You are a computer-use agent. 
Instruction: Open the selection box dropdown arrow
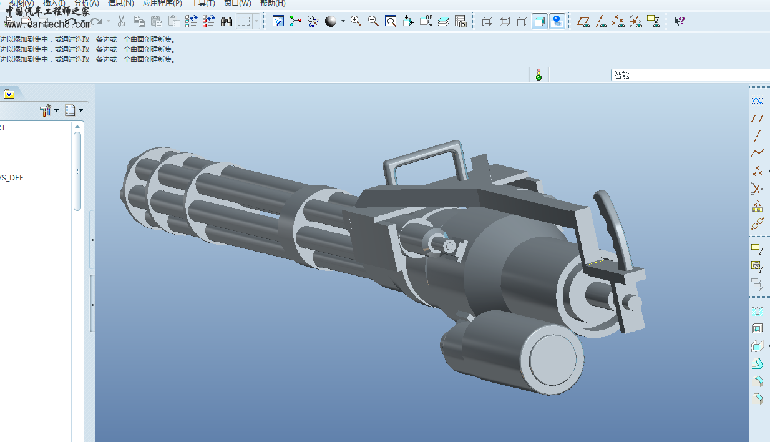click(257, 22)
